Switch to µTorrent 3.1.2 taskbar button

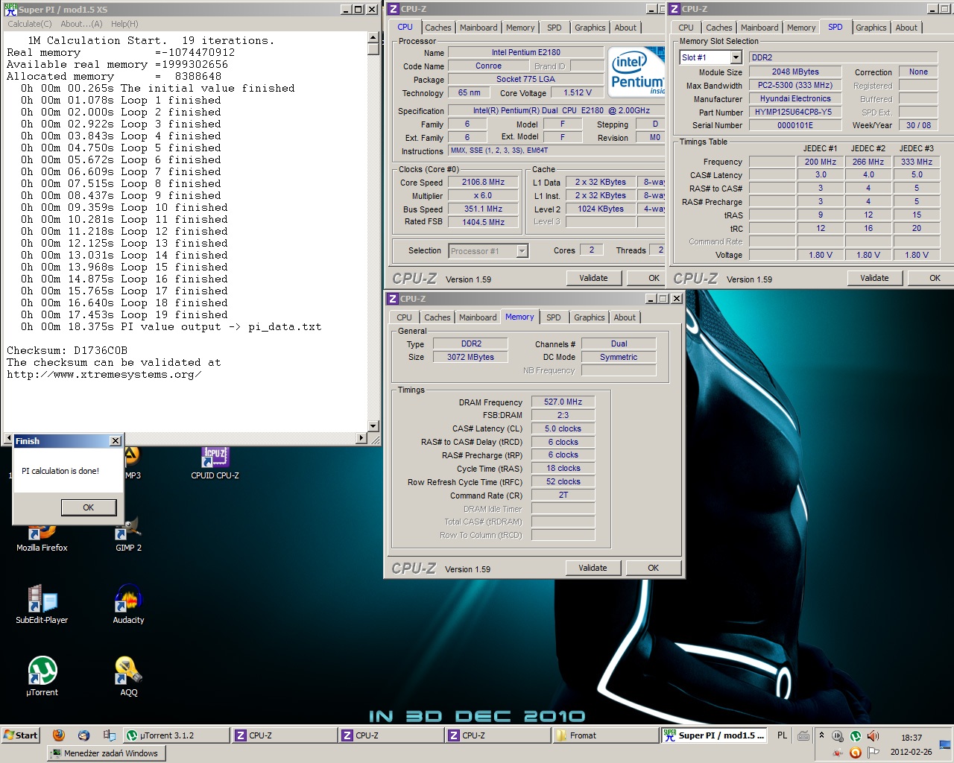coord(176,735)
